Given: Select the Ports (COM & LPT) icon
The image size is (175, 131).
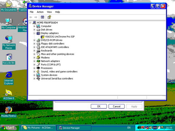Looking at the screenshot, I should pyautogui.click(x=38, y=64).
